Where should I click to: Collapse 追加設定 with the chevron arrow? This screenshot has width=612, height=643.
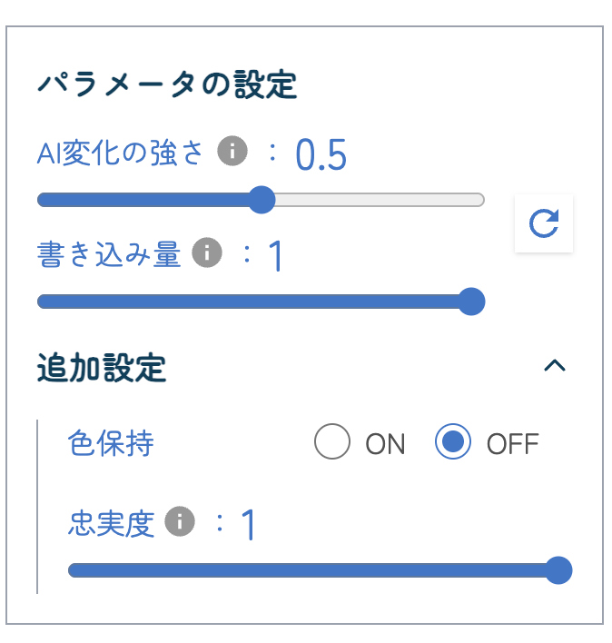[555, 365]
